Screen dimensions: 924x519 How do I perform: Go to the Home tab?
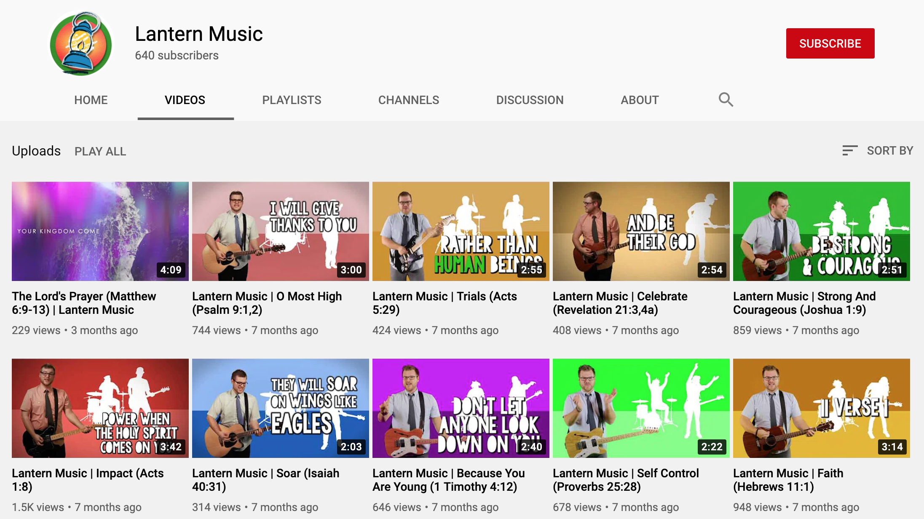91,100
